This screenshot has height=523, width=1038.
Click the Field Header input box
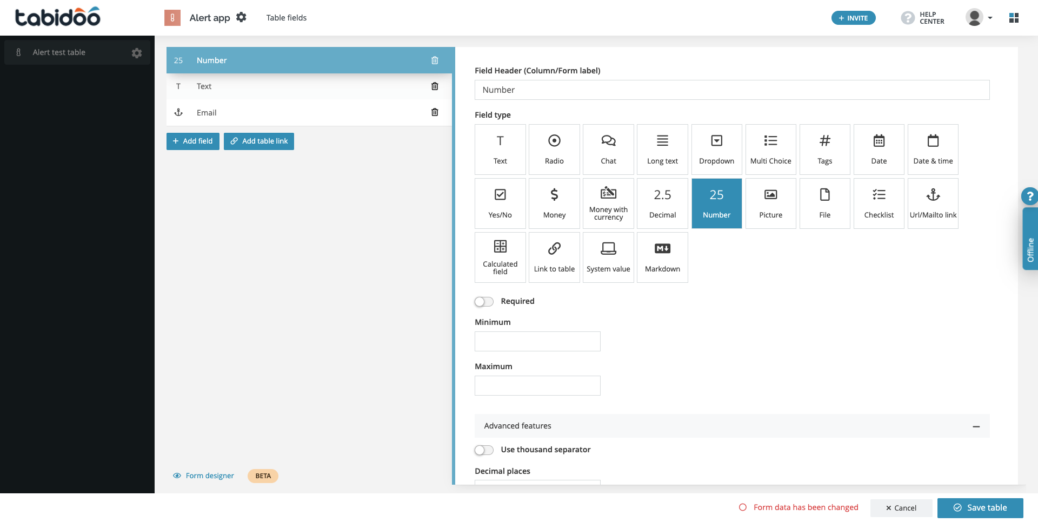732,90
